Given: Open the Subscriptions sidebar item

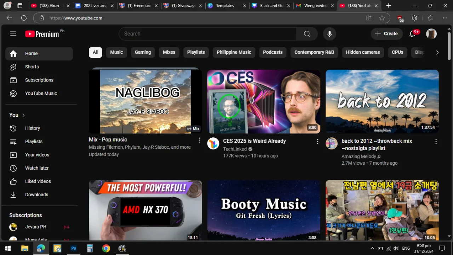Looking at the screenshot, I should 39,80.
